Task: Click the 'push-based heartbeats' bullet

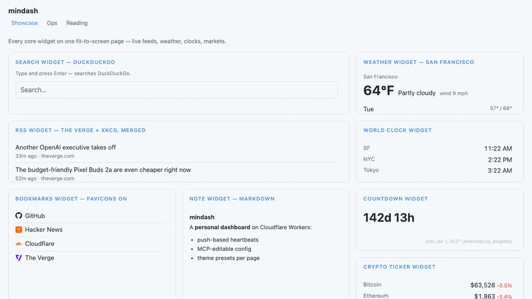Action: [228, 240]
